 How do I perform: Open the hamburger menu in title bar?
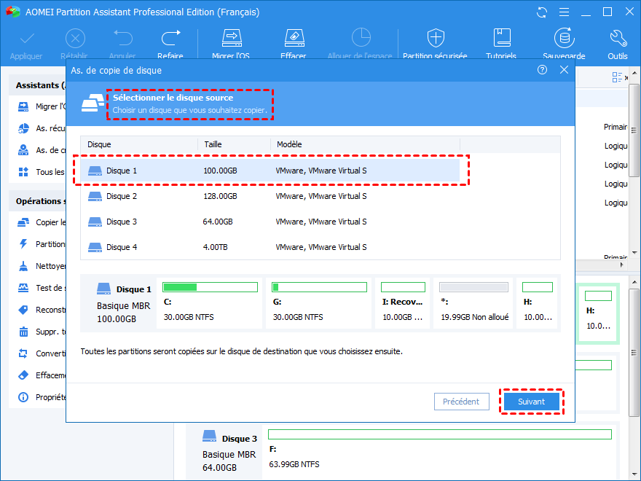(564, 12)
